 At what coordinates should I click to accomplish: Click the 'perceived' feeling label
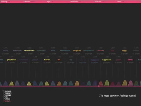pos(11,60)
